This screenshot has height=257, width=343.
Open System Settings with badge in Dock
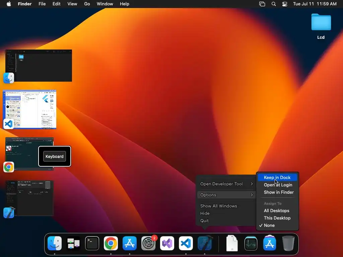148,243
